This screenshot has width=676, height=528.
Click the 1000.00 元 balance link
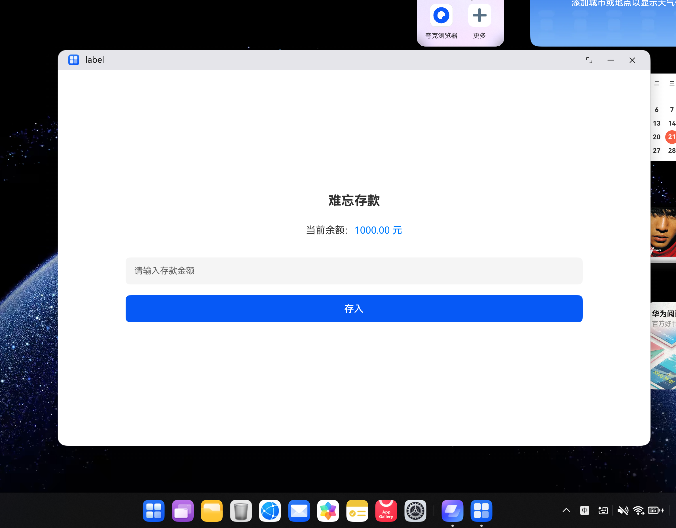pyautogui.click(x=378, y=230)
